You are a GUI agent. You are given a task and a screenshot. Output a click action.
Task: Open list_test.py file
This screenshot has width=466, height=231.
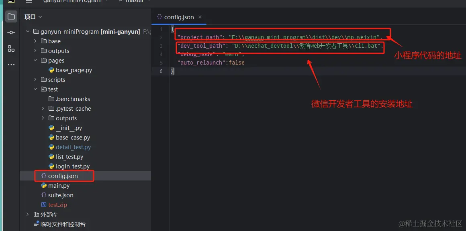[69, 156]
